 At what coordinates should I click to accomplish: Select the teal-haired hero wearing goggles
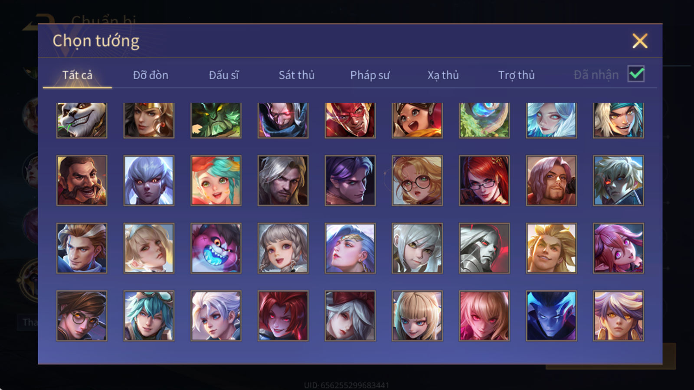(x=149, y=315)
